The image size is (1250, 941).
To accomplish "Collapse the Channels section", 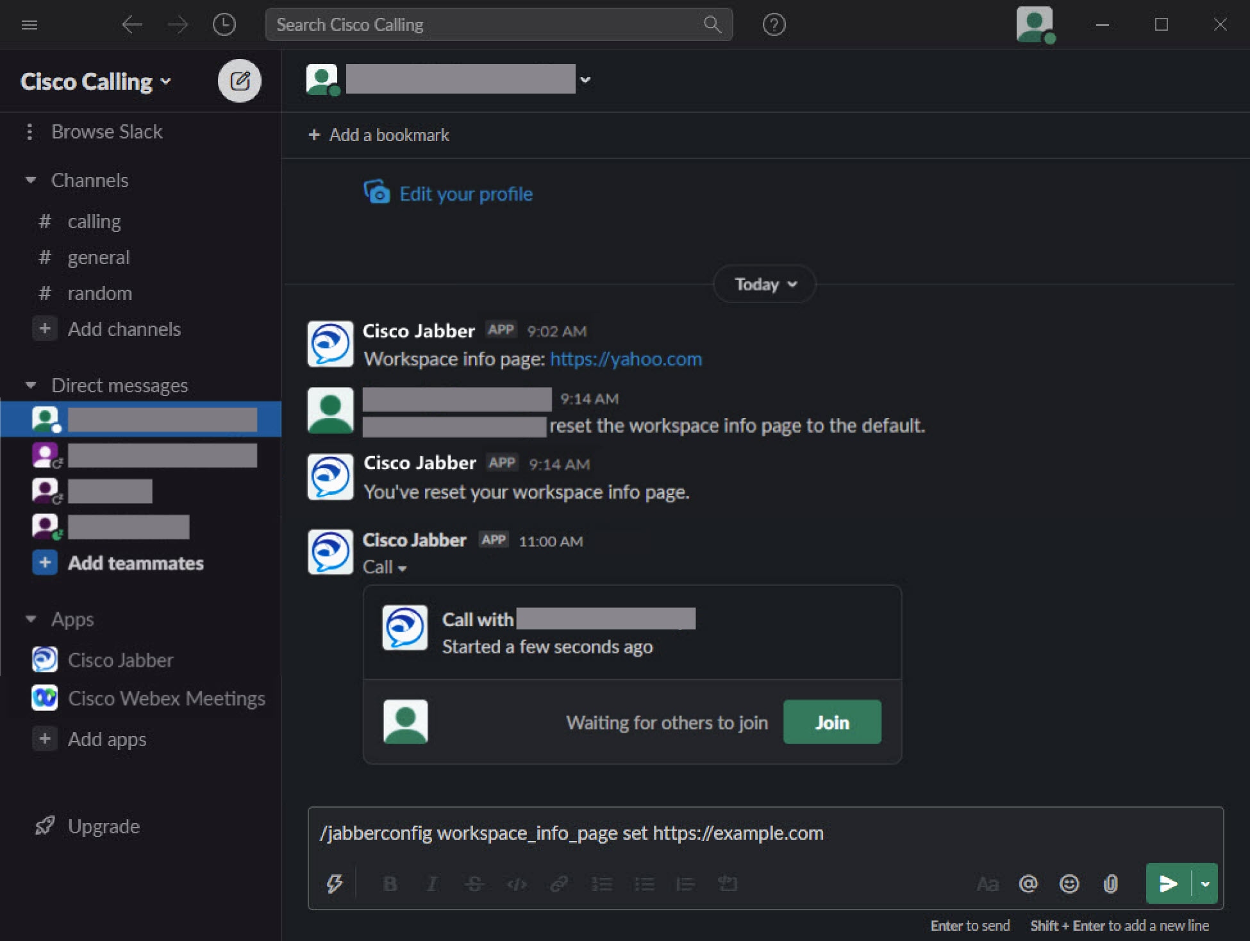I will [30, 180].
